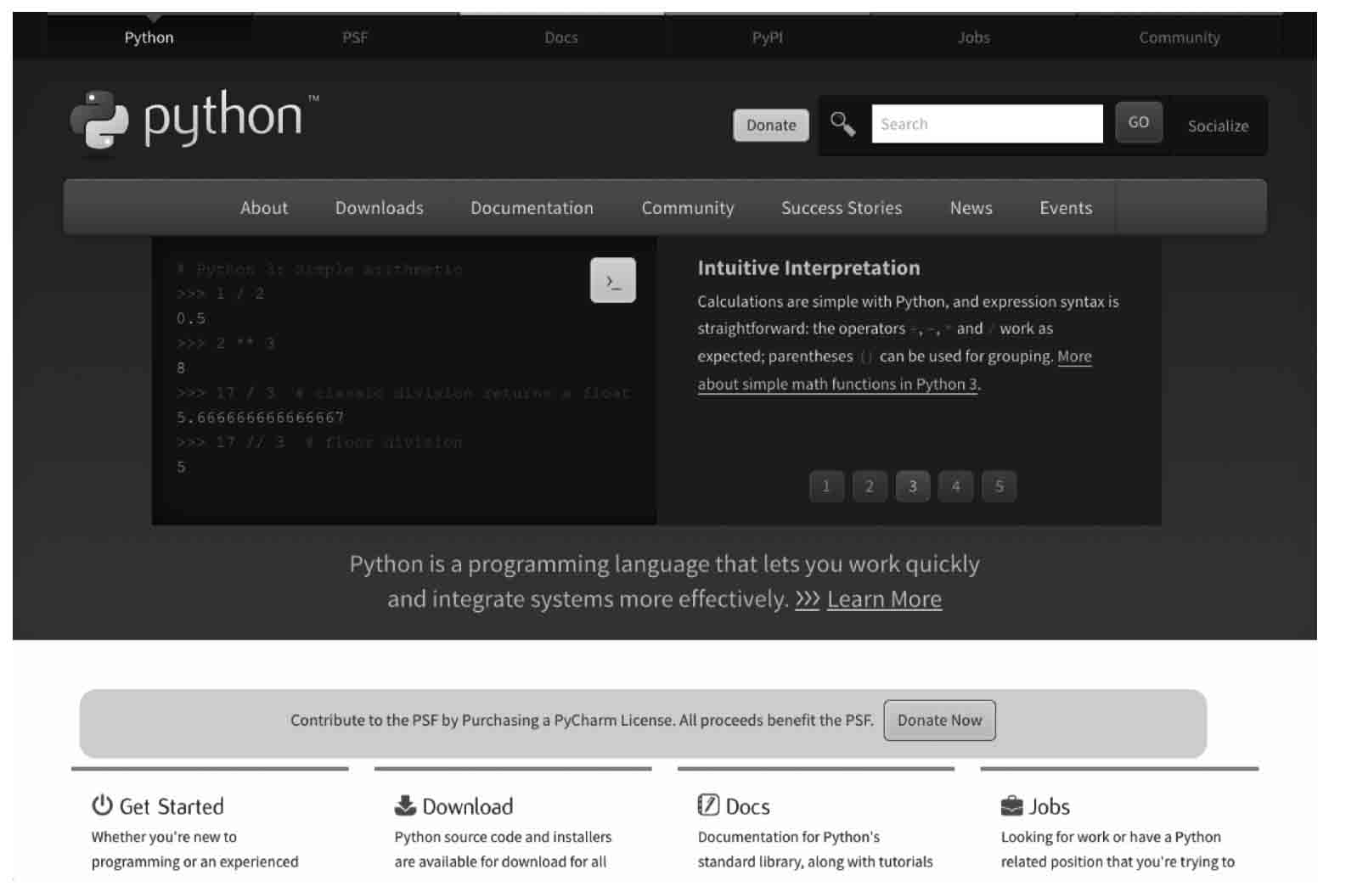
Task: Show slide 5 in the code carousel
Action: click(x=999, y=486)
